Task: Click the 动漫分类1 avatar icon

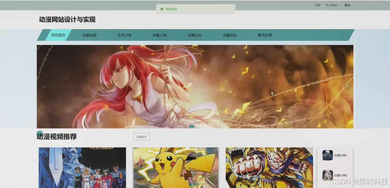Action: point(327,155)
